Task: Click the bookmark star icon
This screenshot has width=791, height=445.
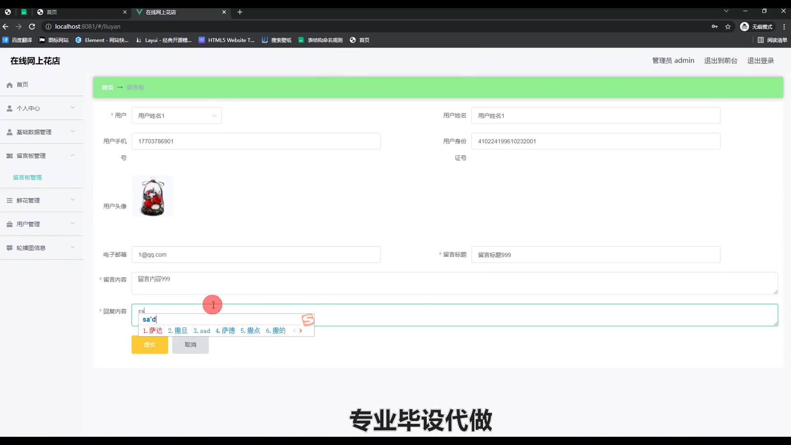Action: [728, 26]
